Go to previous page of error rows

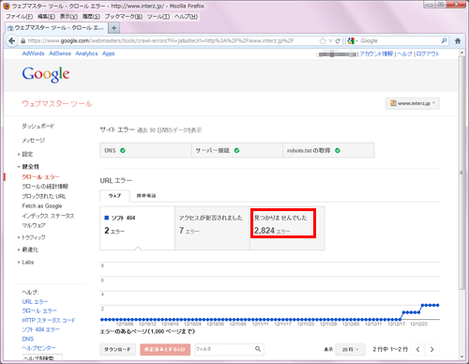(418, 349)
